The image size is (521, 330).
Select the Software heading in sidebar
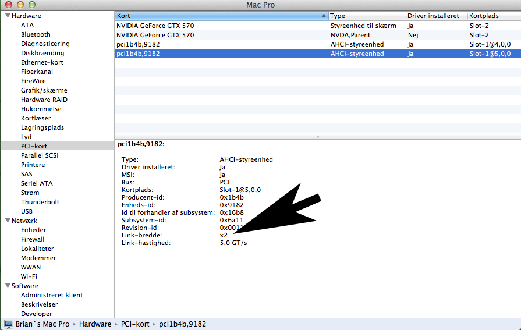click(25, 286)
